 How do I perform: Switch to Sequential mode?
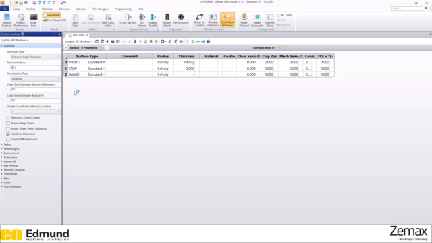pyautogui.click(x=51, y=15)
